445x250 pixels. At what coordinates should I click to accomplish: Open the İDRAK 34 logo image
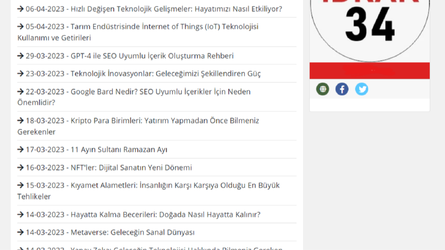[370, 31]
